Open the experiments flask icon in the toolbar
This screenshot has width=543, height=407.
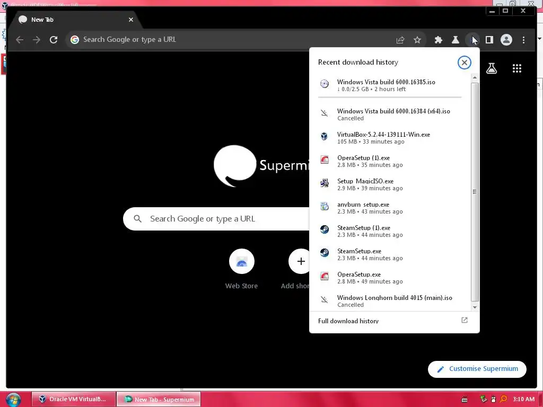coord(456,40)
